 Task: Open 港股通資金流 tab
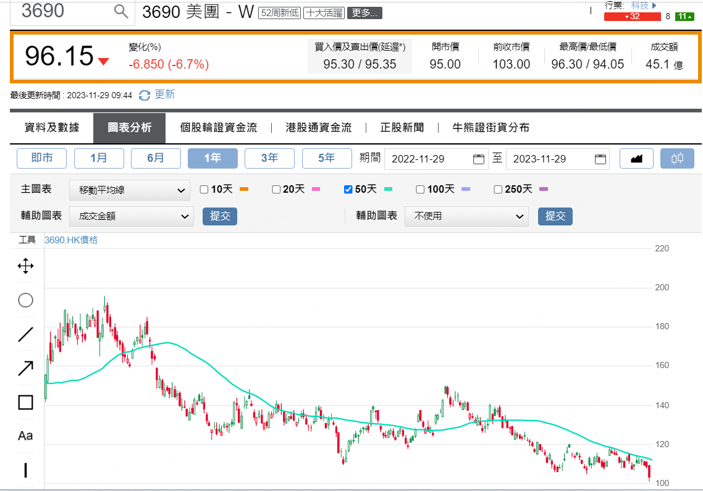coord(319,128)
